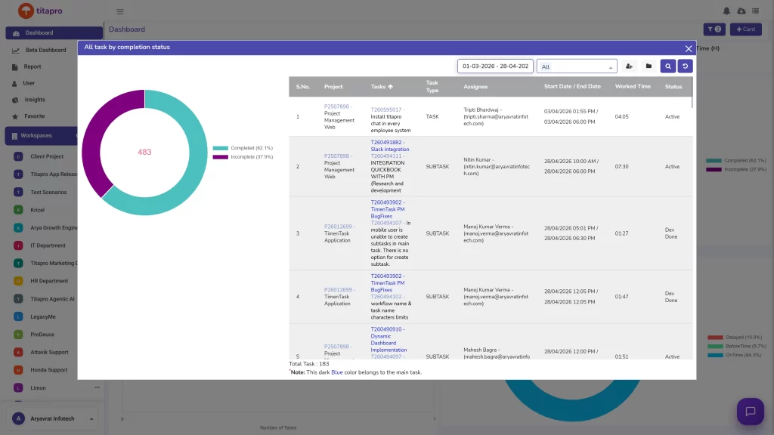The width and height of the screenshot is (774, 435).
Task: Select the Client Project workspace
Action: [x=46, y=156]
